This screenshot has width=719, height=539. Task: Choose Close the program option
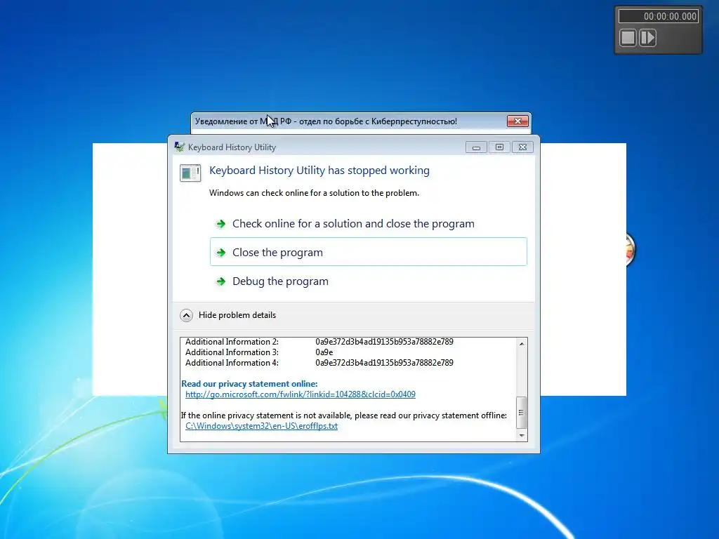pyautogui.click(x=368, y=252)
